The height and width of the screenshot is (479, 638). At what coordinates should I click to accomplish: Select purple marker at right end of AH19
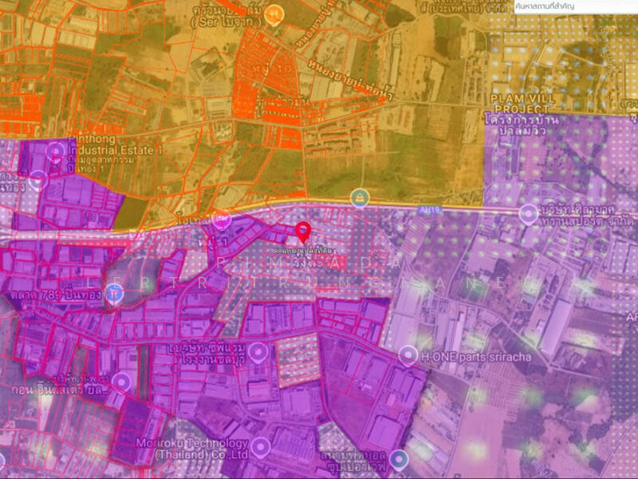(527, 214)
